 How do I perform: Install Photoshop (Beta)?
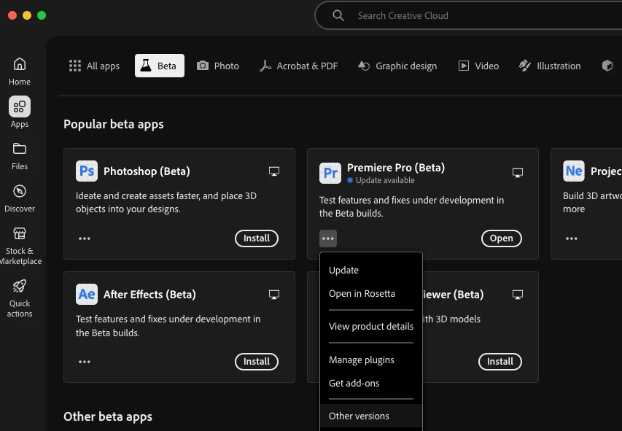(x=257, y=238)
